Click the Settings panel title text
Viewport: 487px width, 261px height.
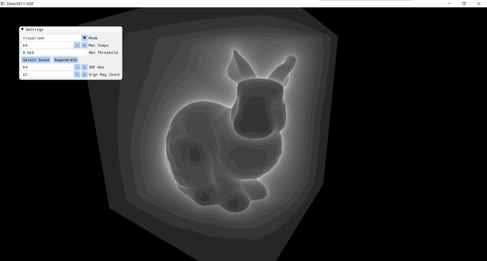click(34, 30)
